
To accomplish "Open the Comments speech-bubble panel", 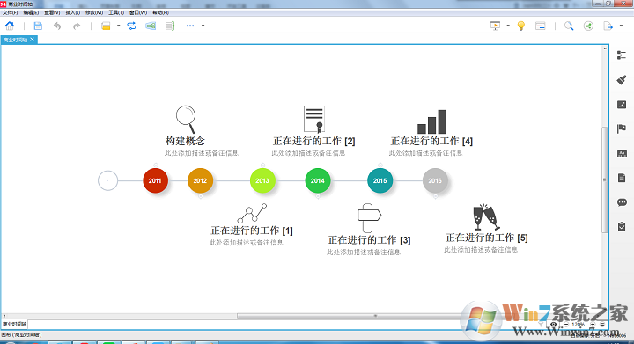I will [x=622, y=202].
